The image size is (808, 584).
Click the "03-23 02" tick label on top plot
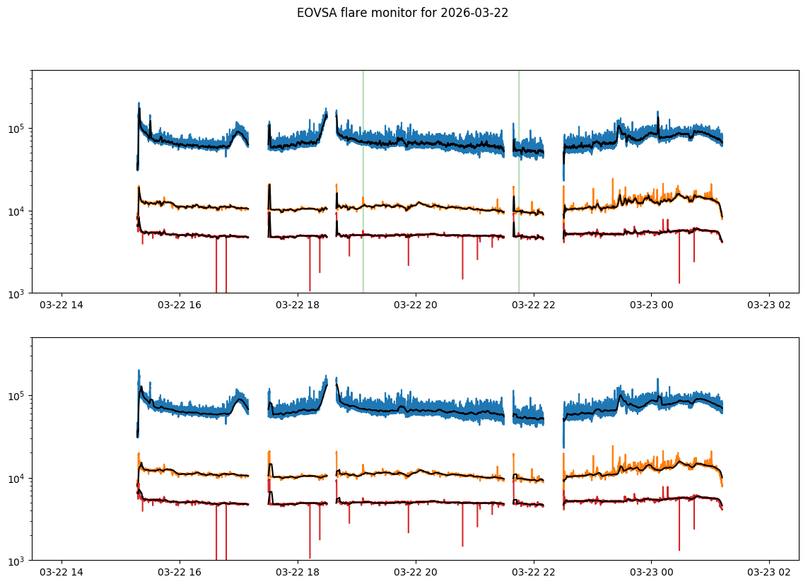point(769,305)
